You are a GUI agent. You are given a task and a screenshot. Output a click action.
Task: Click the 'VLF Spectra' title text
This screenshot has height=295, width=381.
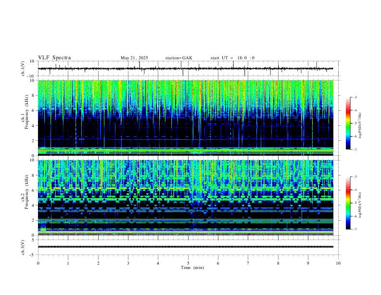54,58
